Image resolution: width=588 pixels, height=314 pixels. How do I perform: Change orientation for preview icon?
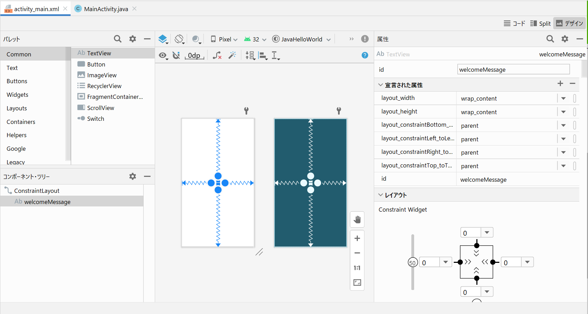179,39
